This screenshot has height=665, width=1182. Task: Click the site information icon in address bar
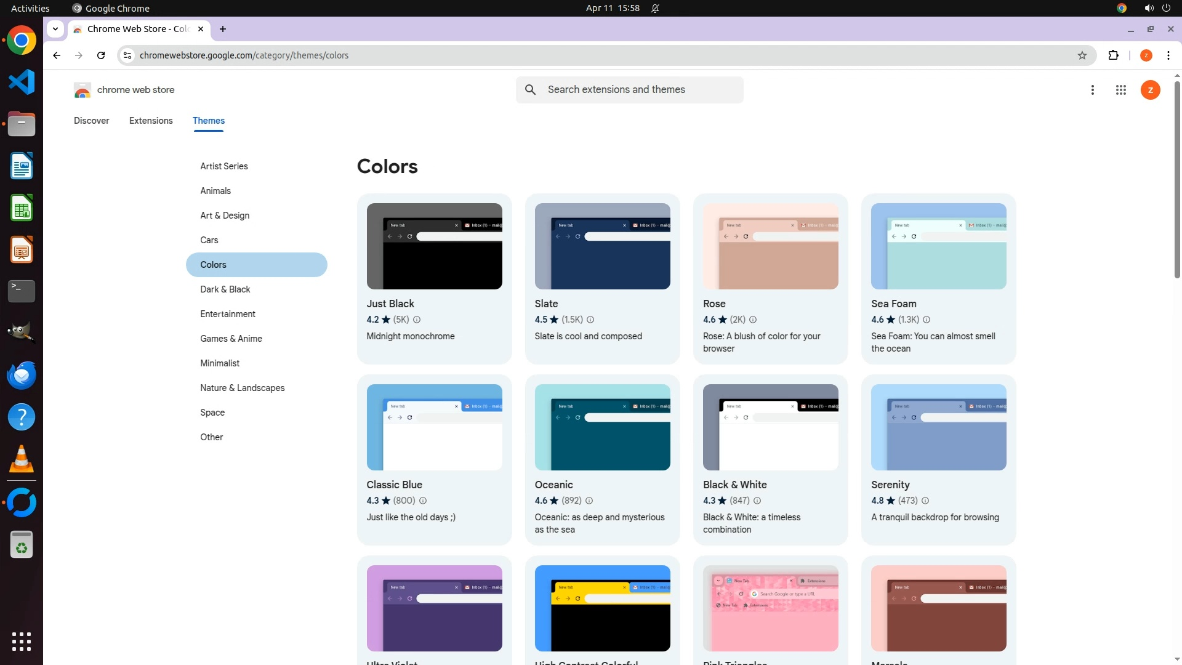coord(127,55)
